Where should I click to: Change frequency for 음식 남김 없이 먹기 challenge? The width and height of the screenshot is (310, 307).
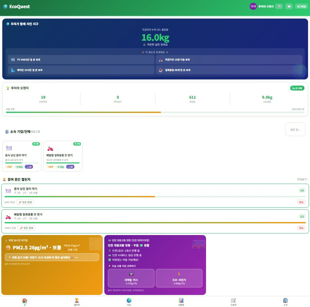(25, 202)
